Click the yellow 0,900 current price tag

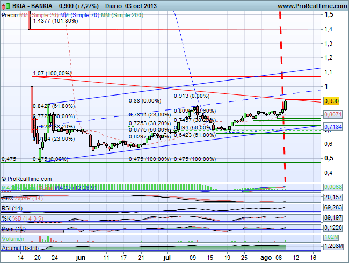point(331,101)
